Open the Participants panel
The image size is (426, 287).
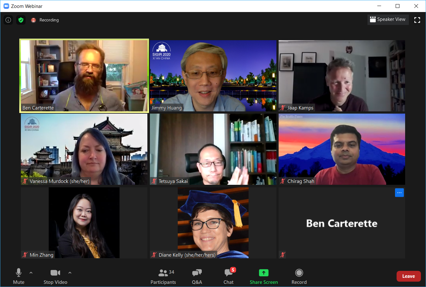(163, 277)
